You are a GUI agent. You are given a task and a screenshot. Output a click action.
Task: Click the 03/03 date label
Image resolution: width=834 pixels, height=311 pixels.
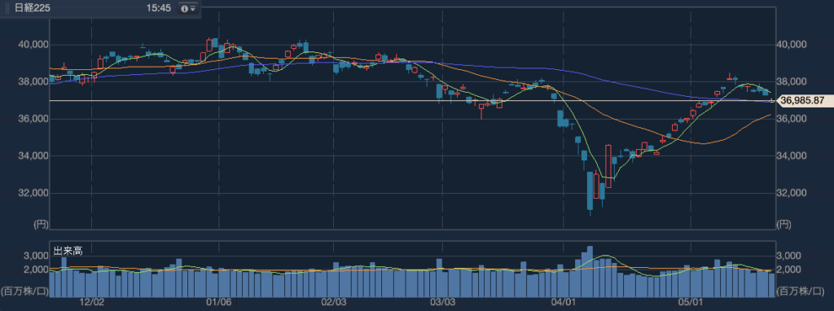click(x=442, y=302)
